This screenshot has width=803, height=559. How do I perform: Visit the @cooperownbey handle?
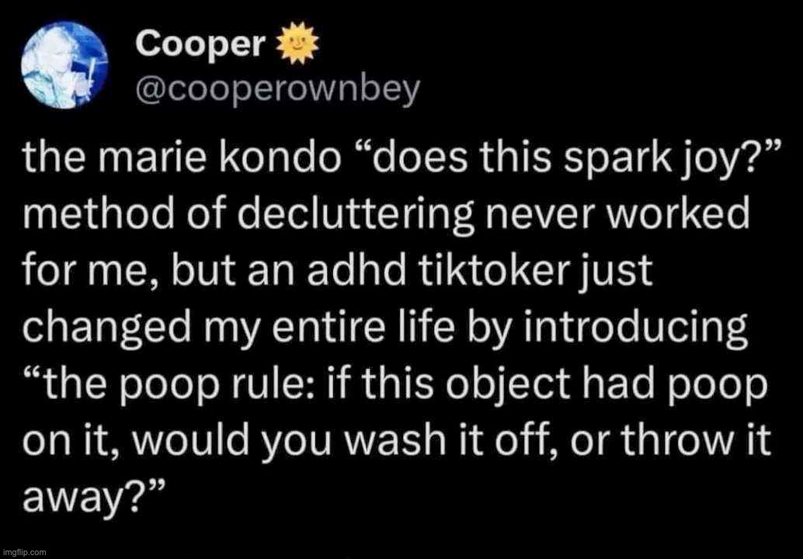(277, 91)
